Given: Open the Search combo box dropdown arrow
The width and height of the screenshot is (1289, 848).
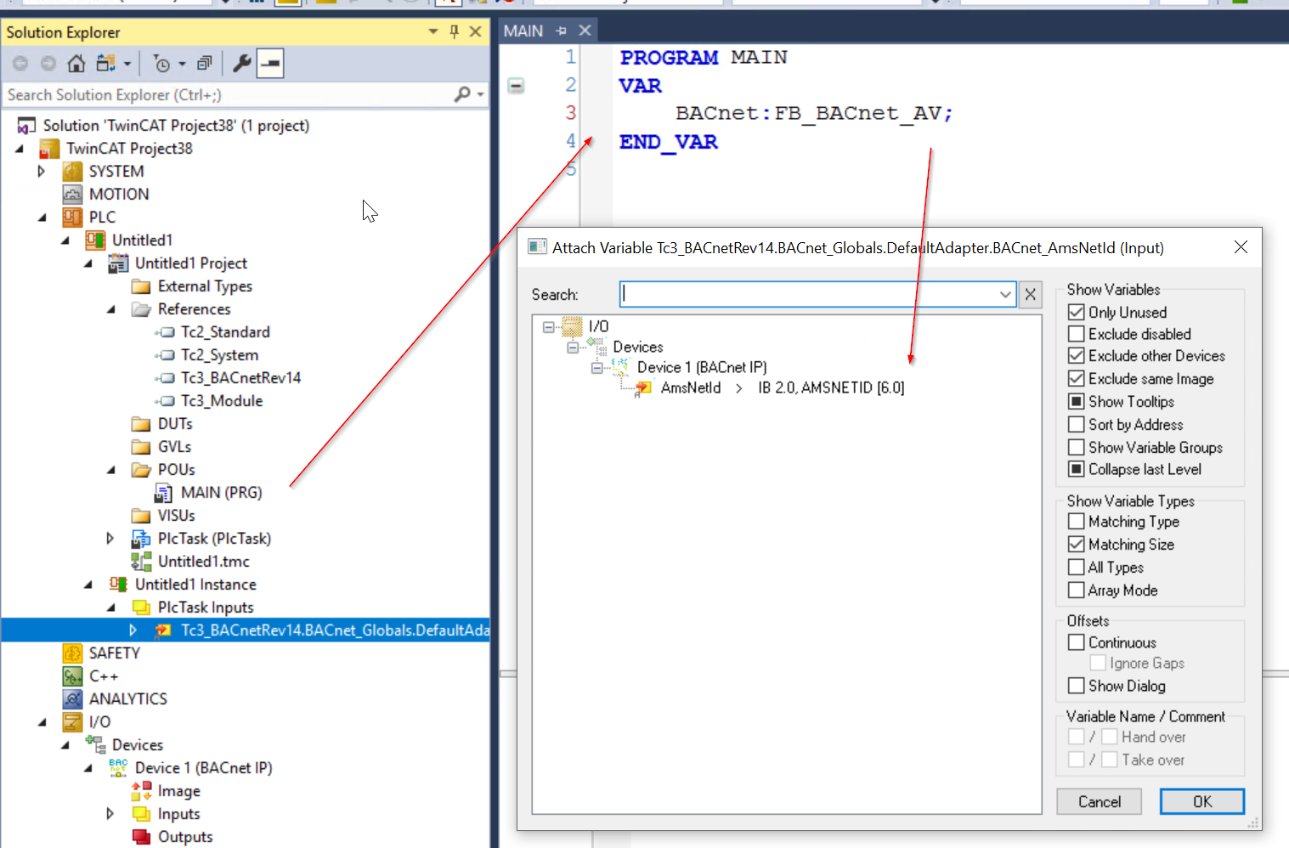Looking at the screenshot, I should click(x=1005, y=294).
